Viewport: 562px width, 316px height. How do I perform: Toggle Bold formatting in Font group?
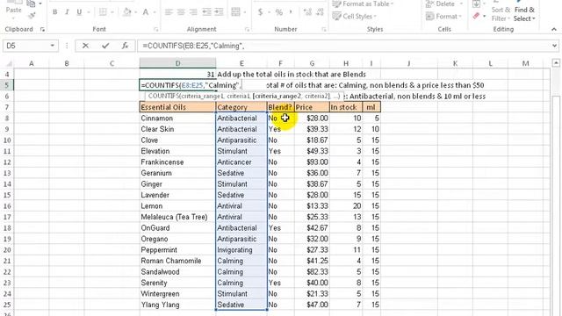(54, 12)
